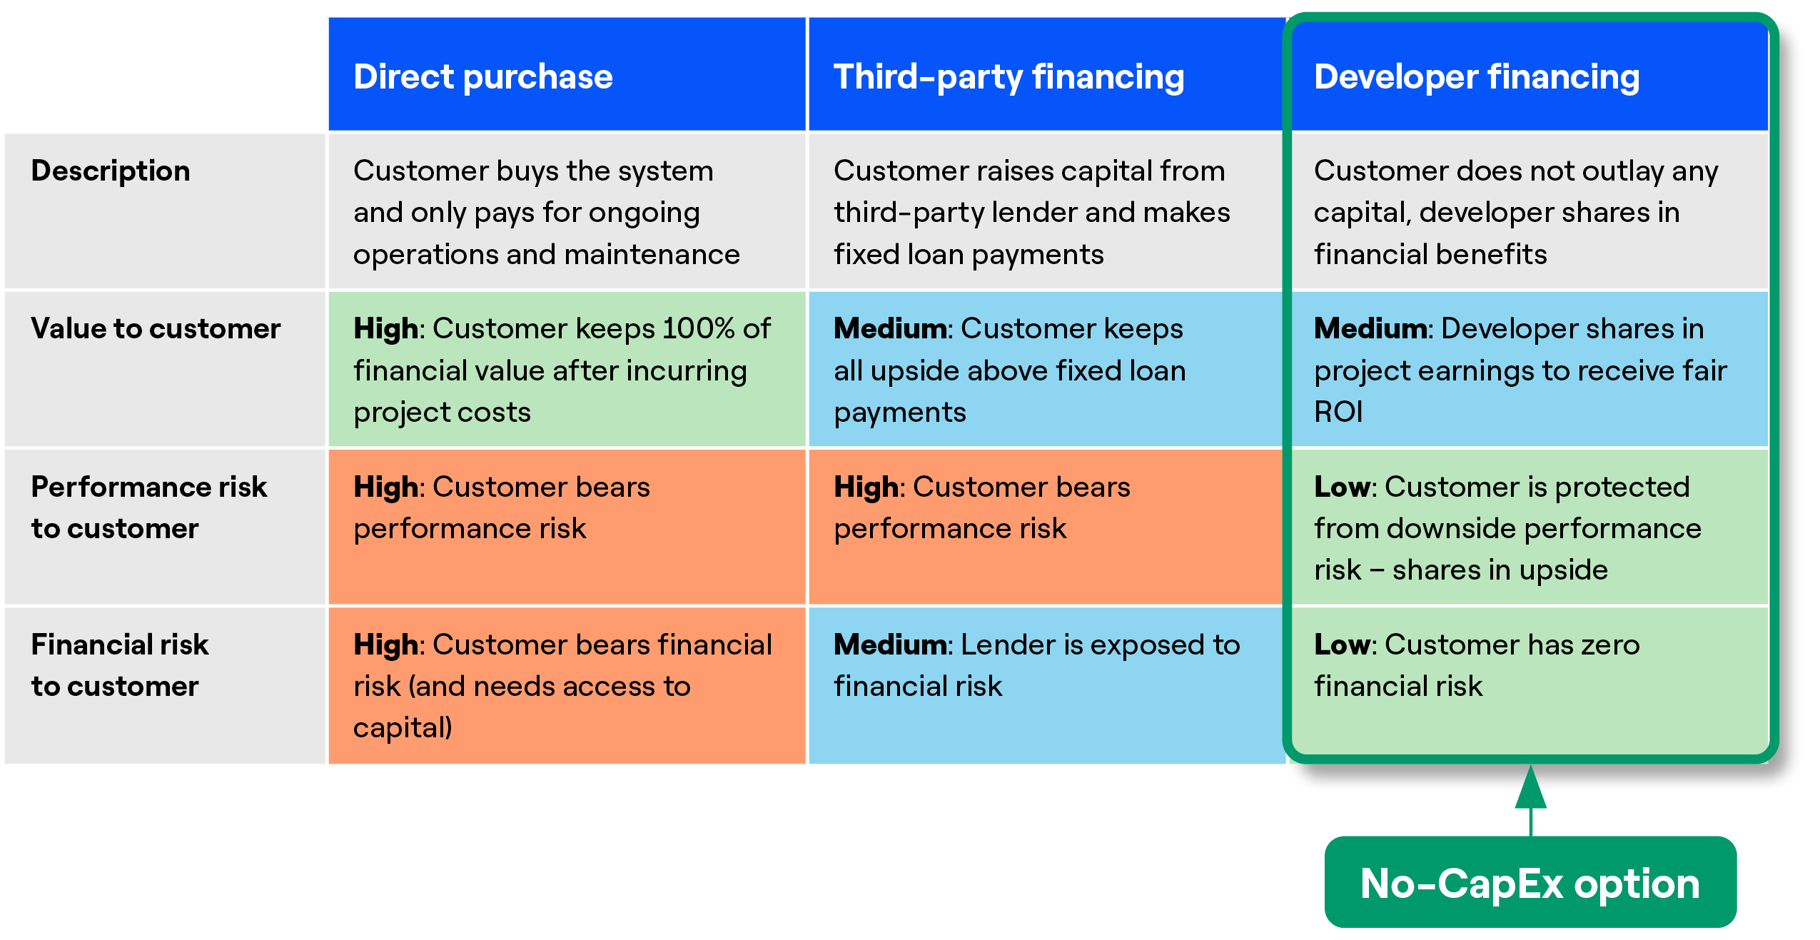Click the No-CapEx option label
1820x940 pixels.
(1530, 882)
